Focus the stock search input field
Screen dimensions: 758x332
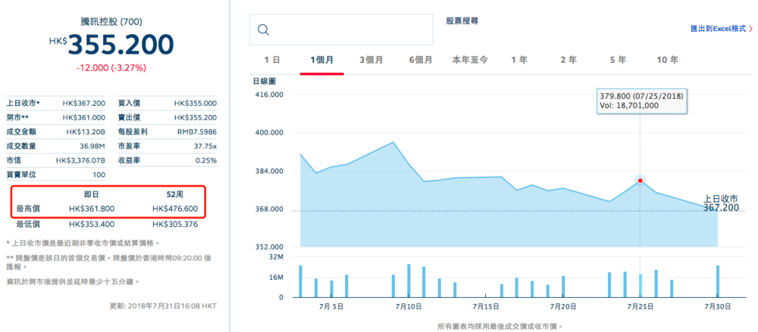341,29
